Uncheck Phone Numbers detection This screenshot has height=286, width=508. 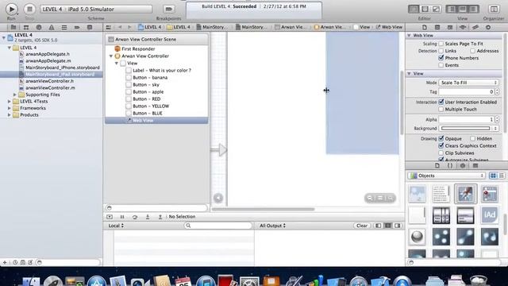(x=441, y=58)
